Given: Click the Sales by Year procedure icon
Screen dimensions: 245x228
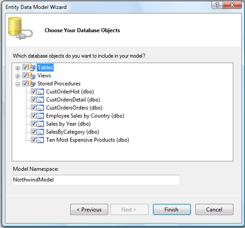Looking at the screenshot, I should 40,124.
